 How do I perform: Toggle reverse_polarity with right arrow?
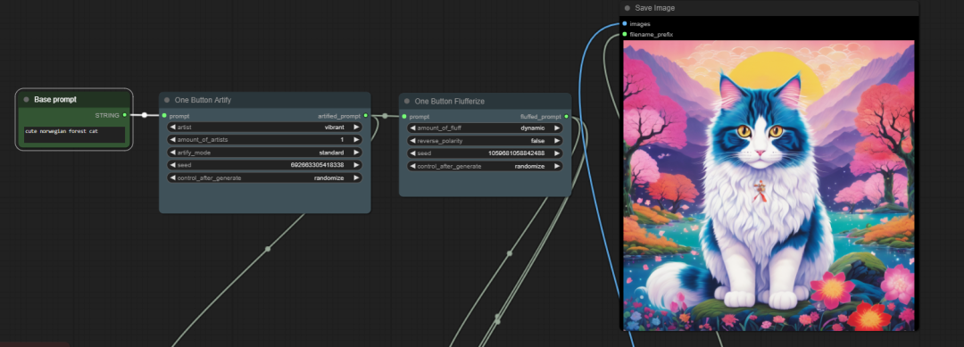(556, 141)
